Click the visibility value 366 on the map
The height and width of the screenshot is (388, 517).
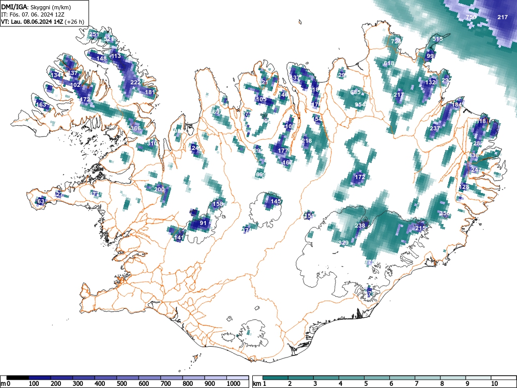tap(135, 129)
